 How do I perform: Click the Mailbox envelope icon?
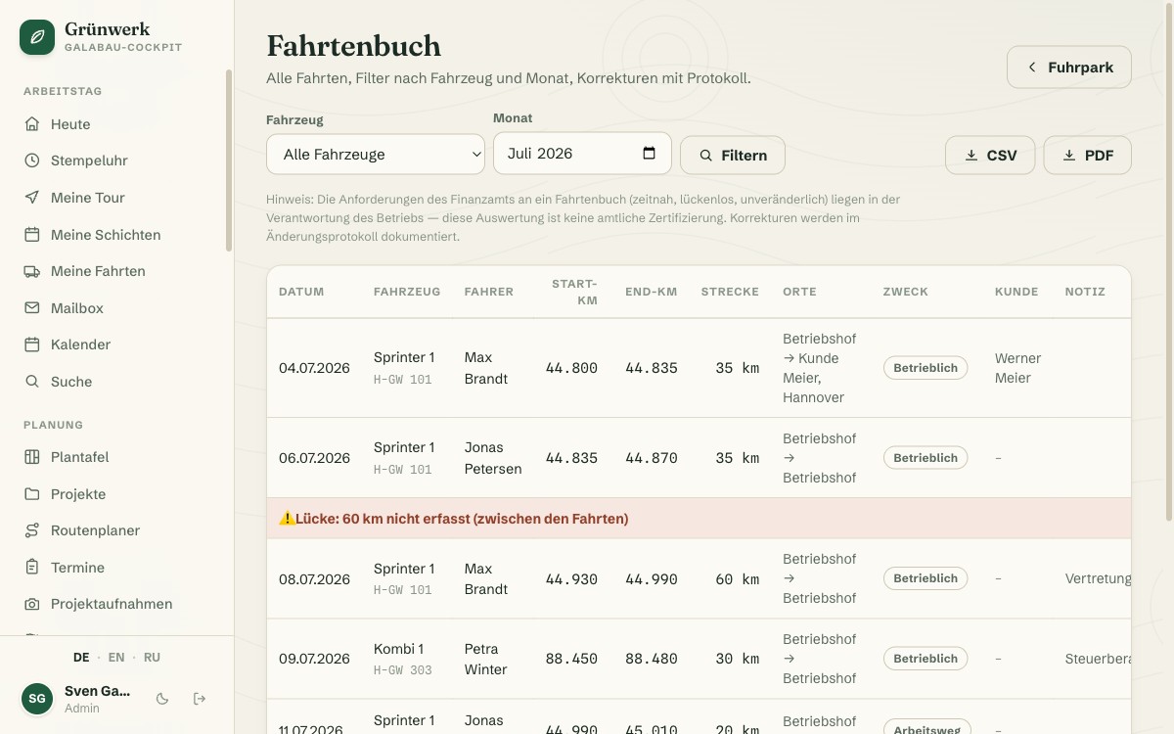(x=32, y=308)
